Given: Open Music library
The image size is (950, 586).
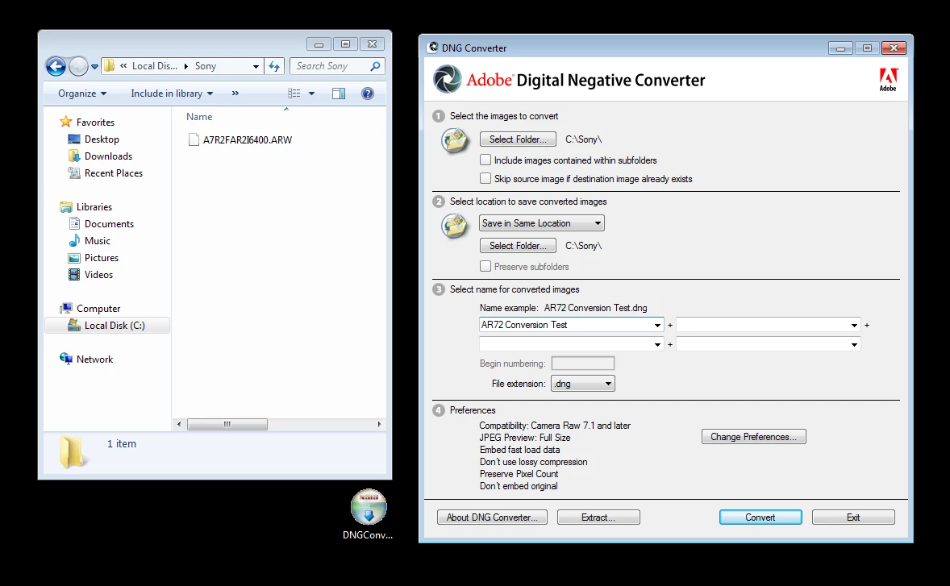Looking at the screenshot, I should [x=98, y=241].
